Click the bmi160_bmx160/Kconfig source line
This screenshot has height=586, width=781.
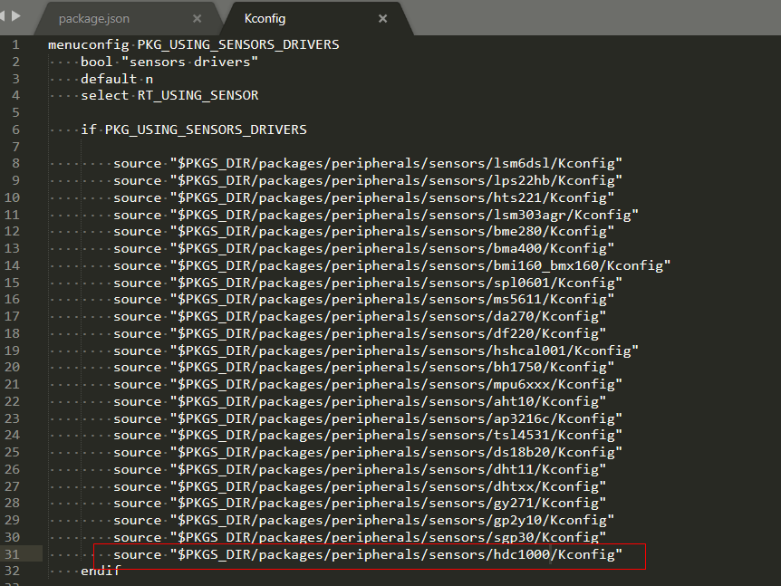[391, 265]
